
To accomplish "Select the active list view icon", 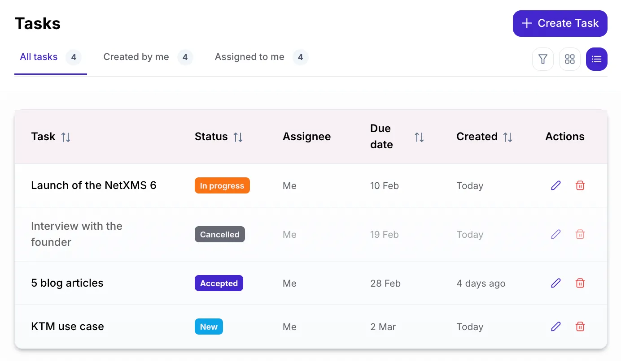I will tap(597, 59).
